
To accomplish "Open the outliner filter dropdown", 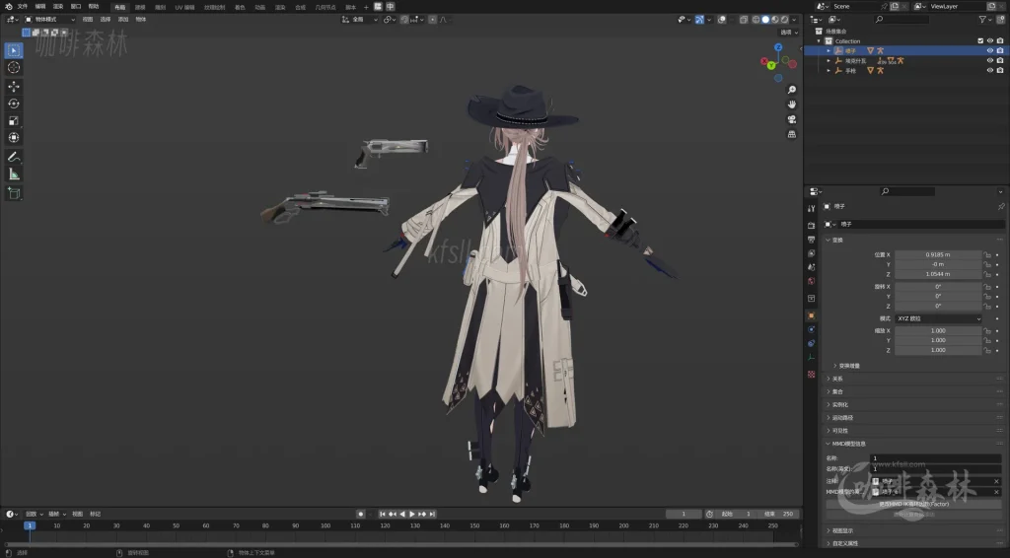I will click(986, 20).
